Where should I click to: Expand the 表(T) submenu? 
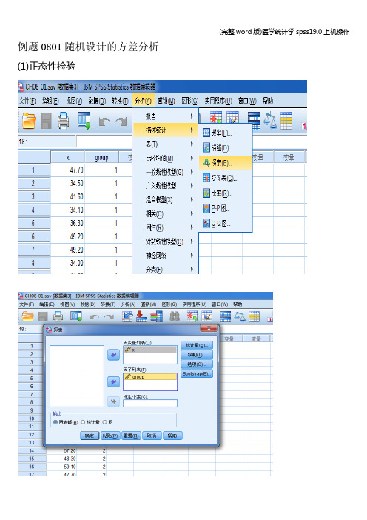pos(165,144)
